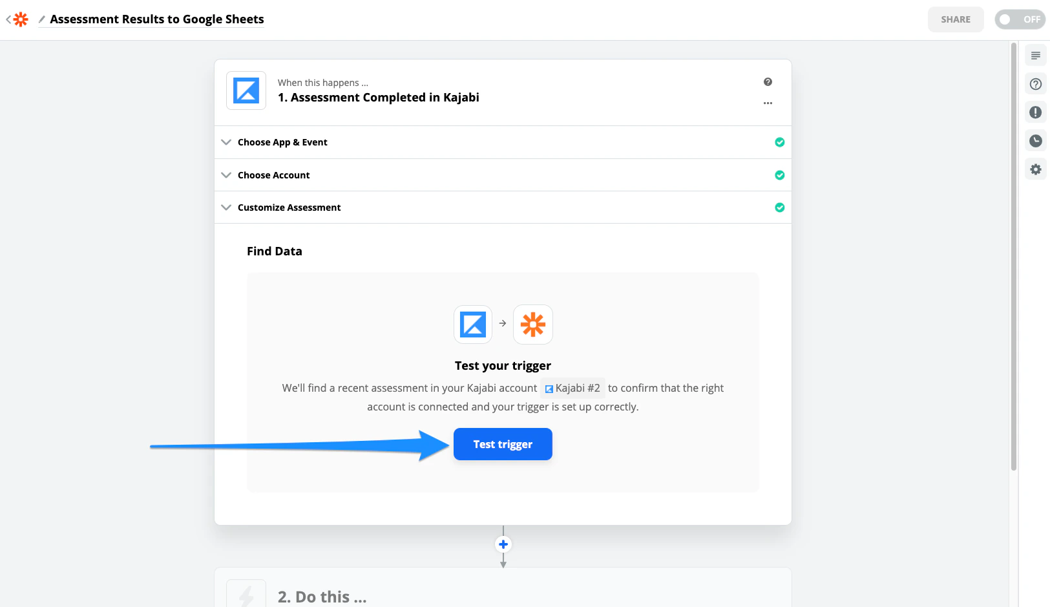The width and height of the screenshot is (1050, 607).
Task: Click the Test trigger button
Action: point(503,444)
